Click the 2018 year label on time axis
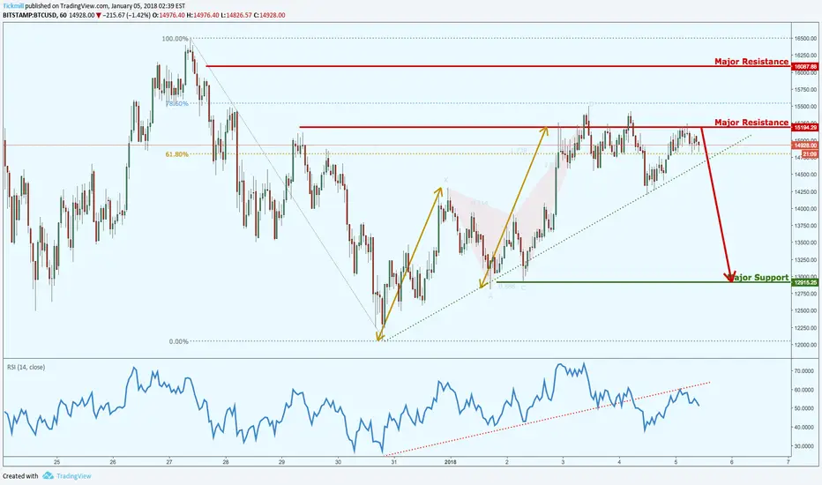 (450, 462)
